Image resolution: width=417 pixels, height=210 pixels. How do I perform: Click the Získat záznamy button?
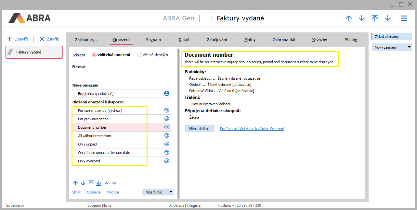(392, 37)
